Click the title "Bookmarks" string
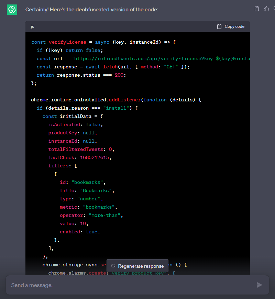Screen dimensions: 275x299 [x=96, y=191]
